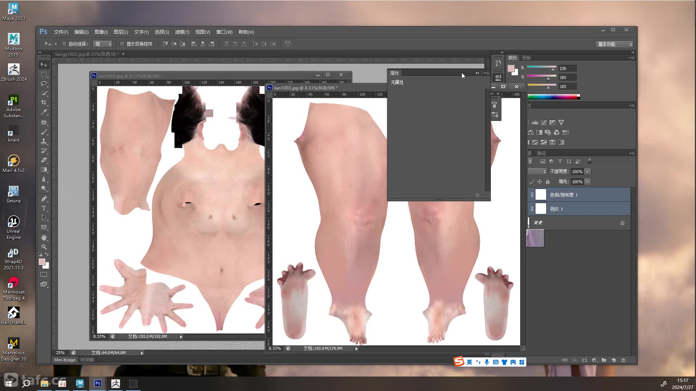
Task: Switch to the 路径 tab
Action: (541, 154)
